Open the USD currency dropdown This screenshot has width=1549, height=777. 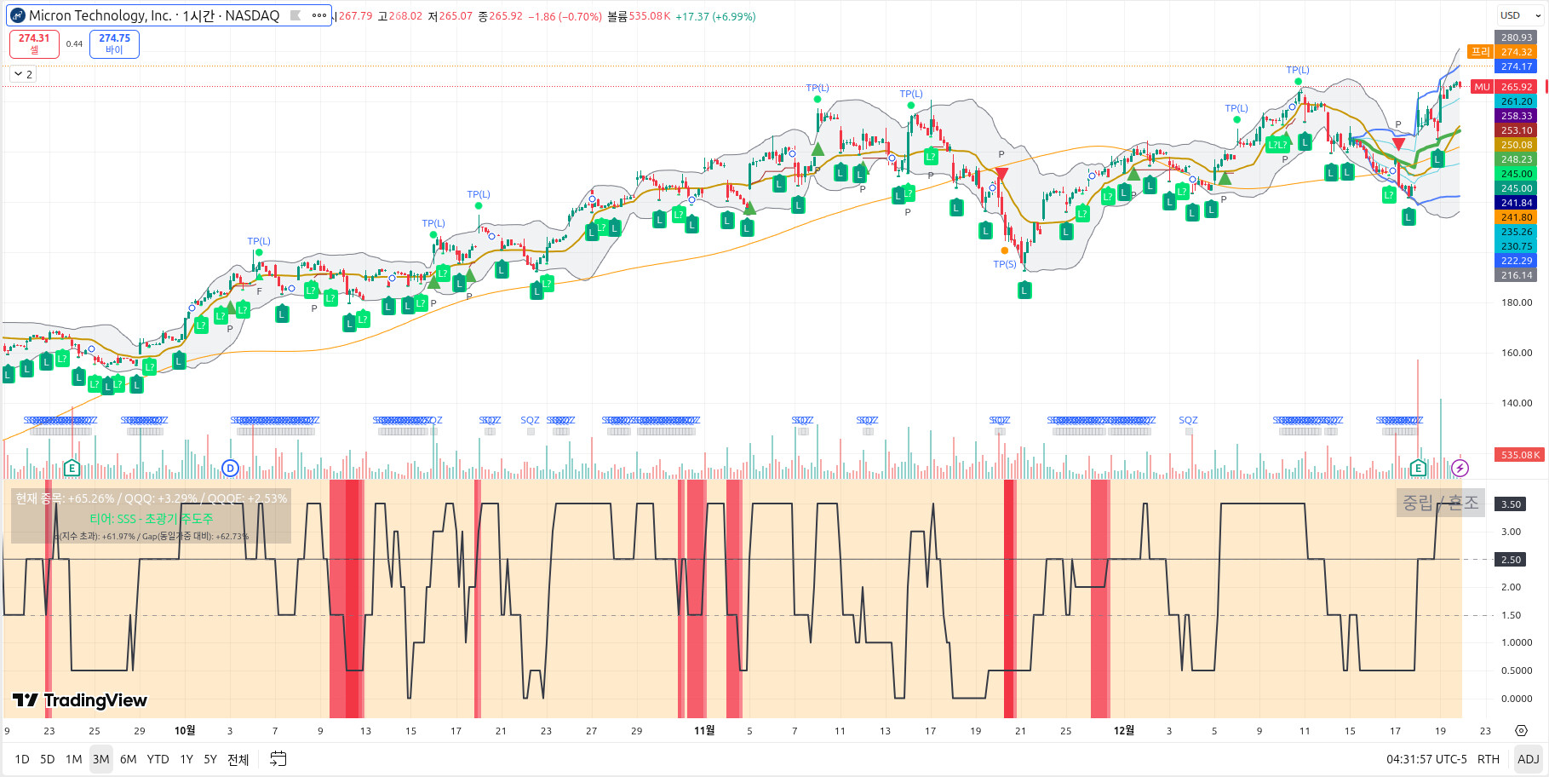click(1521, 15)
